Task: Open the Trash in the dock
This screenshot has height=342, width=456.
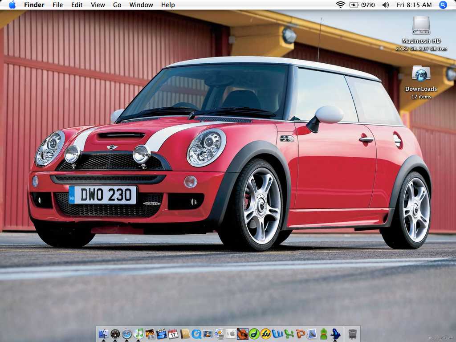Action: [x=353, y=334]
